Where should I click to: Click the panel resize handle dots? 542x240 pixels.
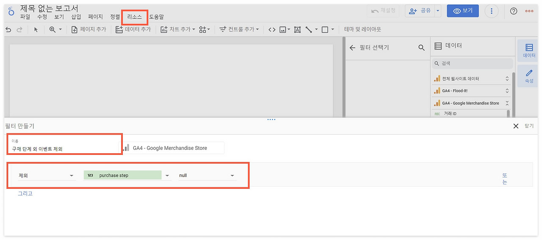pyautogui.click(x=271, y=119)
